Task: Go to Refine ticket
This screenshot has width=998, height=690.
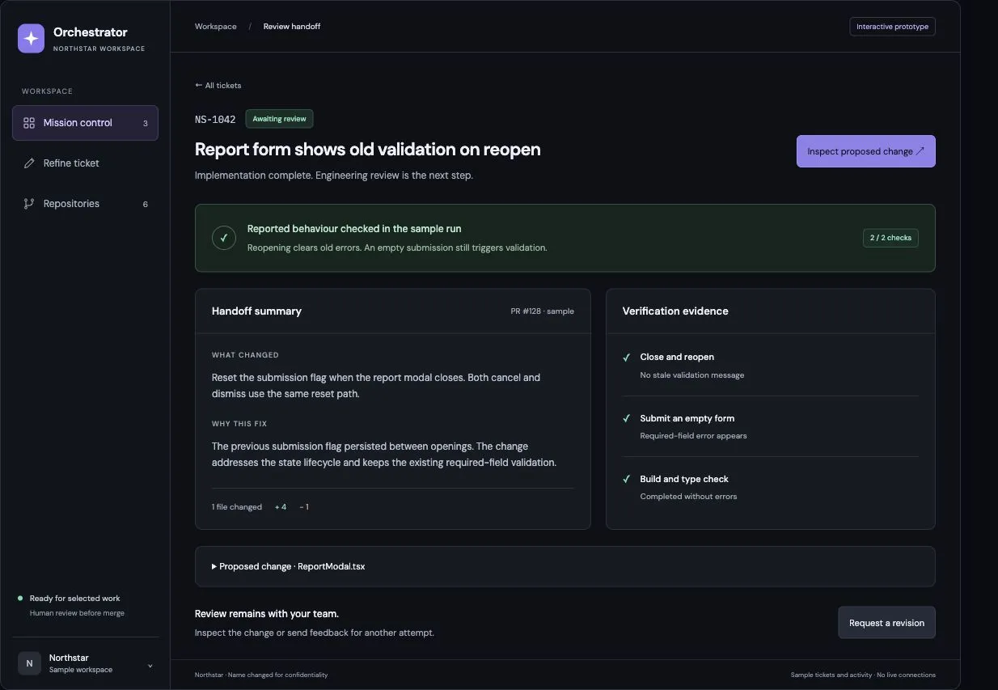Action: tap(85, 163)
